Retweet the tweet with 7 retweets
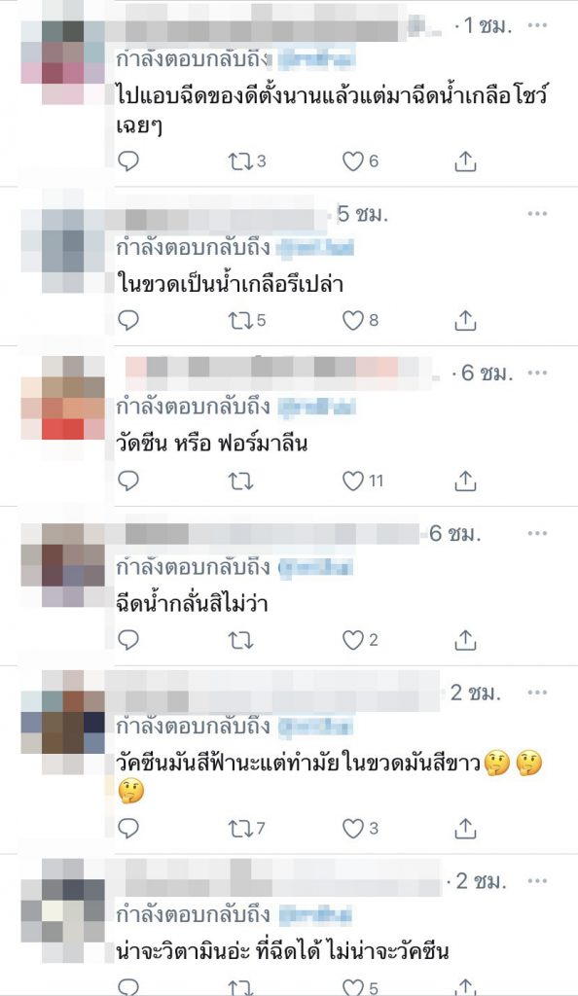The width and height of the screenshot is (578, 996). pos(240,829)
